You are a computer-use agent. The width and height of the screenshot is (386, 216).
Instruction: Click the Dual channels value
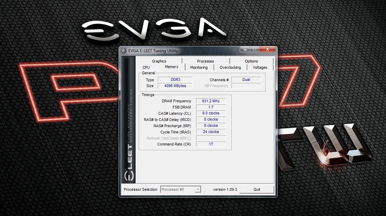click(x=246, y=80)
